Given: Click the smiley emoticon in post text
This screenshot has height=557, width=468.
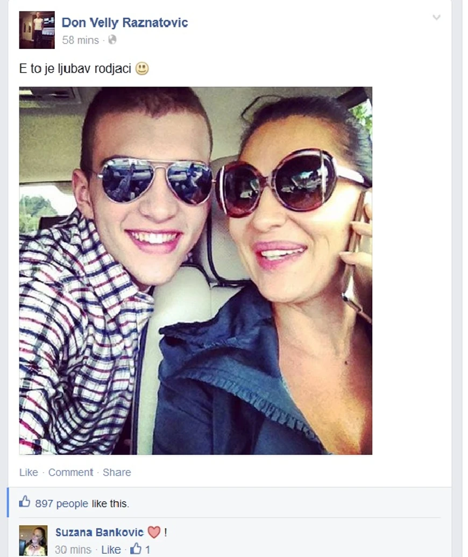Looking at the screenshot, I should 142,68.
